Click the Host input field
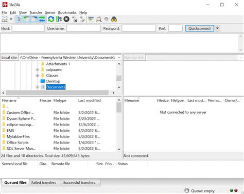 pyautogui.click(x=28, y=28)
